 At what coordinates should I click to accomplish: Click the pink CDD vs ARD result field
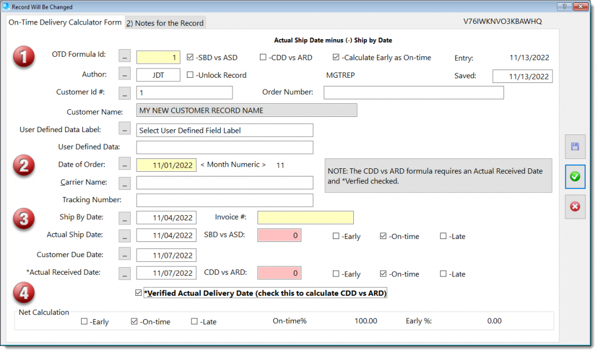point(280,273)
